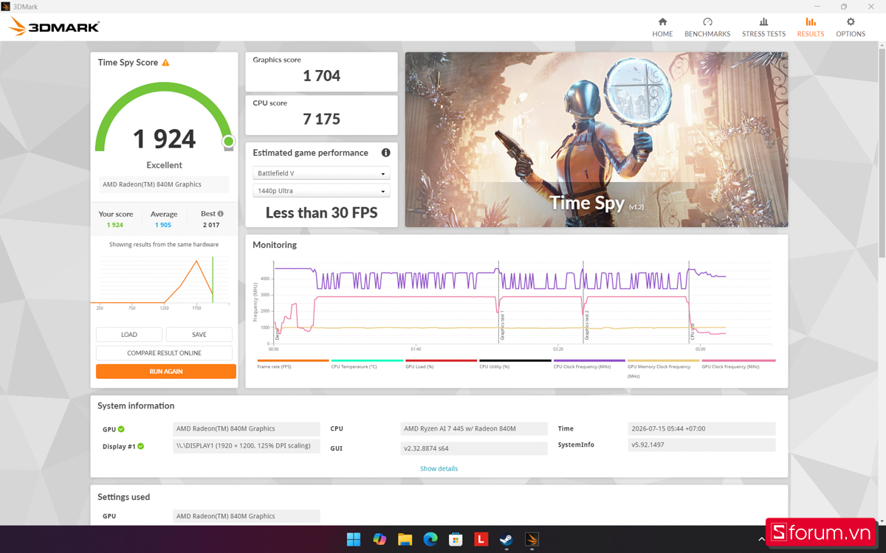886x553 pixels.
Task: Click the CPU score value 7 175
Action: (x=322, y=119)
